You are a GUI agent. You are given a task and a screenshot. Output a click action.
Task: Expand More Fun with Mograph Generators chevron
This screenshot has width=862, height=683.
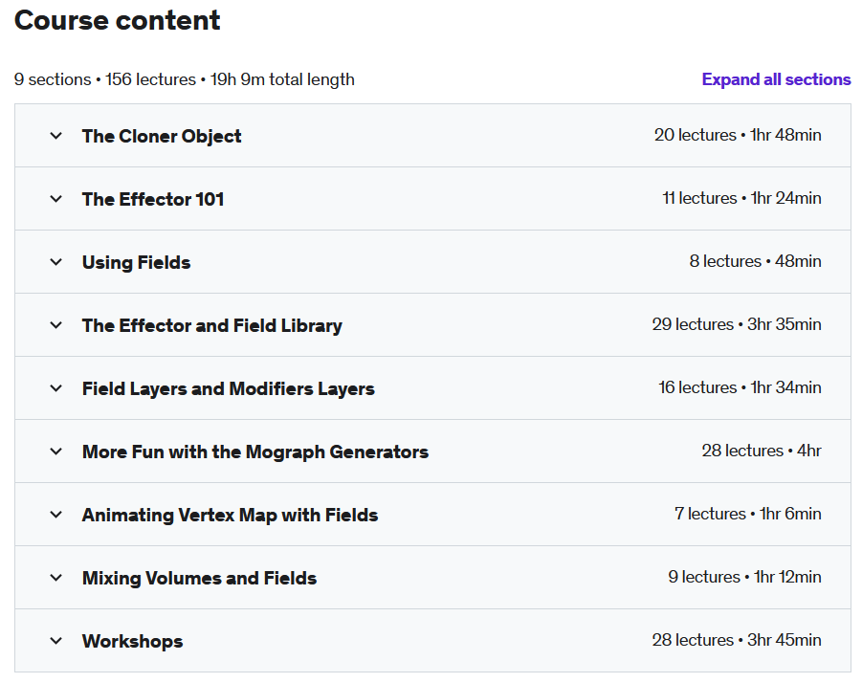pyautogui.click(x=56, y=452)
